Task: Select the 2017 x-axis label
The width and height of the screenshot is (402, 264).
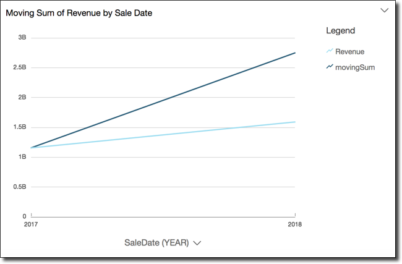Action: [x=31, y=224]
